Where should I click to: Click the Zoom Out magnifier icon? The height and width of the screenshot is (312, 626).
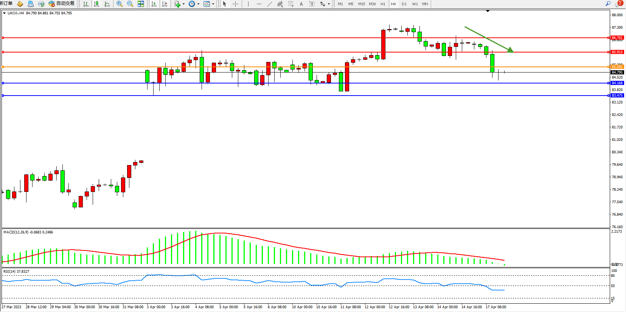coord(130,4)
